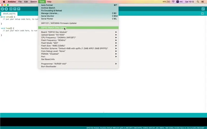Expand Flash Size "4MB (32Mb)" submenu

[x=78, y=46]
